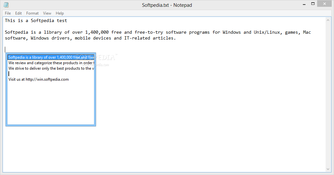
Task: Click the 'Windows drivers,' text
Action: [51, 38]
